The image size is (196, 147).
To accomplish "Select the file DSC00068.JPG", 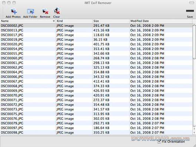I will click(96, 86).
